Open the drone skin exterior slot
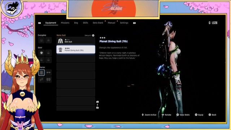Image resolution: width=231 pixels, height=130 pixels. pyautogui.click(x=48, y=79)
